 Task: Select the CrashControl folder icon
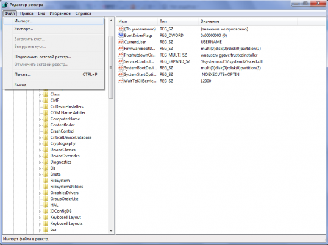pyautogui.click(x=46, y=131)
